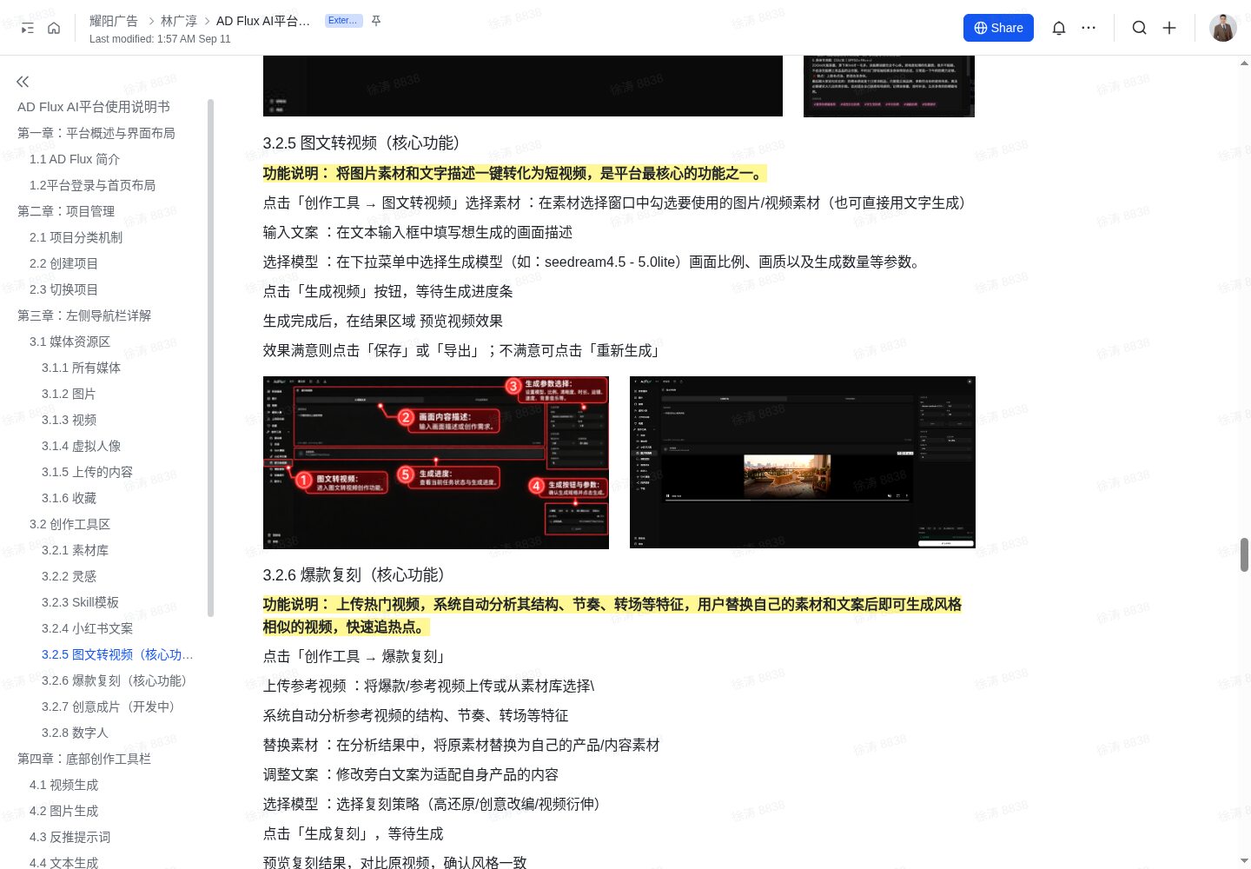Jump to 第三章：左侧导航栏详解
The width and height of the screenshot is (1251, 869).
(x=84, y=315)
